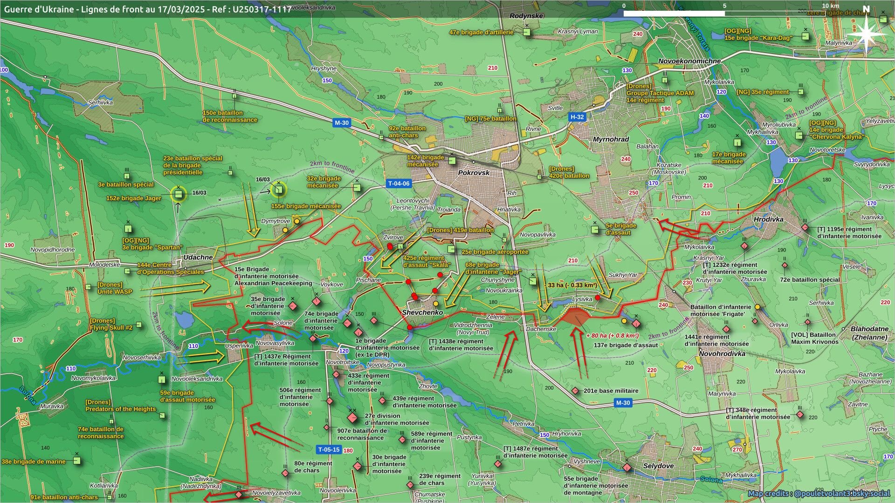
Task: Click the Dachenske village label
Action: click(541, 329)
